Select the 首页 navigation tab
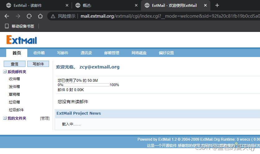This screenshot has width=260, height=154. point(17,53)
